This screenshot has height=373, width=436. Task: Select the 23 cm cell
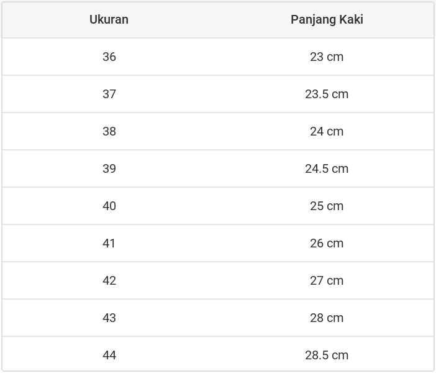pos(327,57)
